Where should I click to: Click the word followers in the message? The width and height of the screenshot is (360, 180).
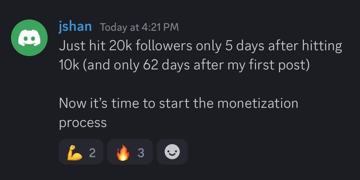(x=164, y=46)
